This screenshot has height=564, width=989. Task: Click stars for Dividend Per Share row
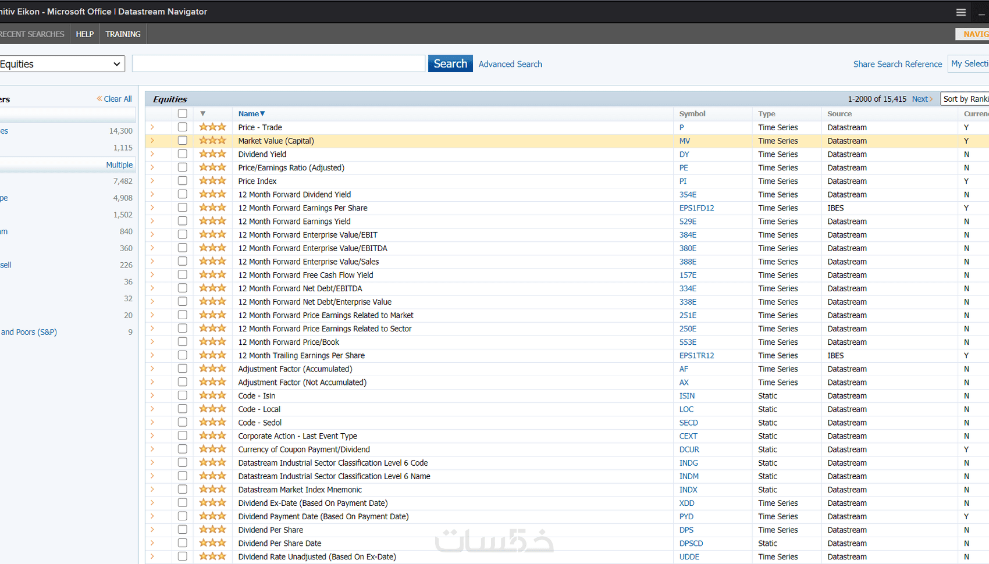point(212,530)
